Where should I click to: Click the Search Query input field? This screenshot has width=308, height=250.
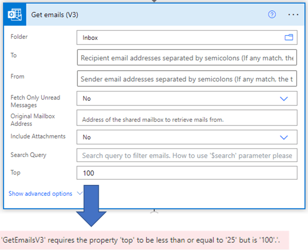click(187, 156)
